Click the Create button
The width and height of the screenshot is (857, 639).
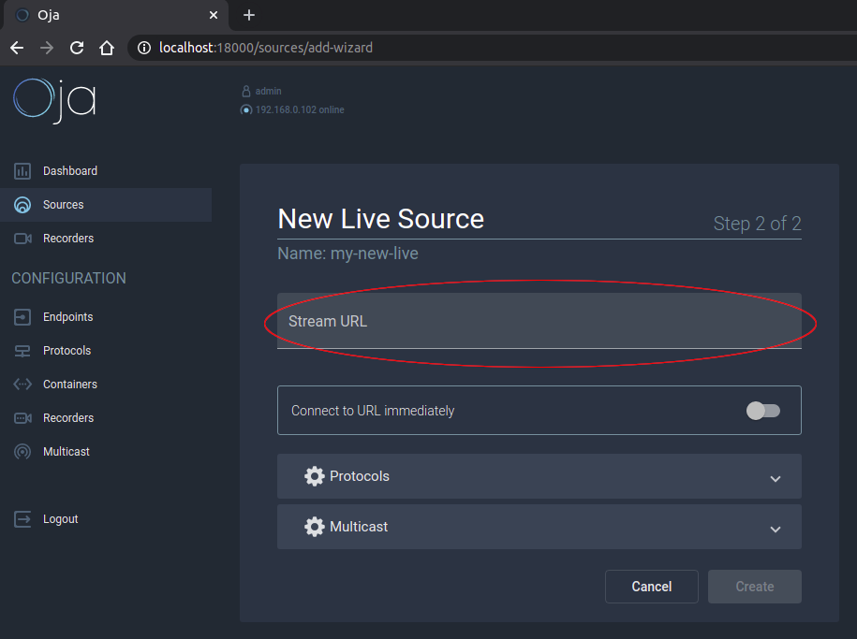pyautogui.click(x=755, y=587)
